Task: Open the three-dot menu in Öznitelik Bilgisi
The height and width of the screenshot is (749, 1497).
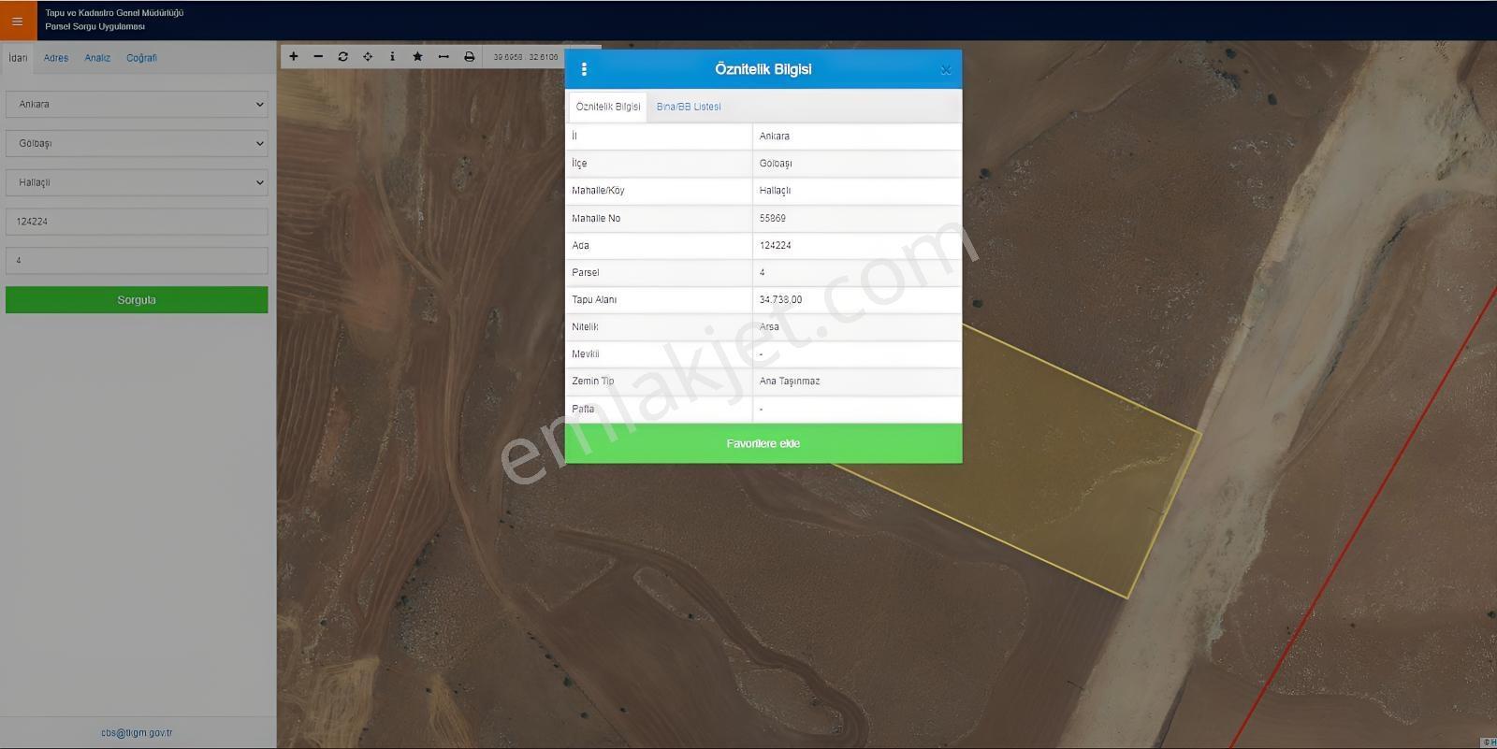Action: point(584,69)
